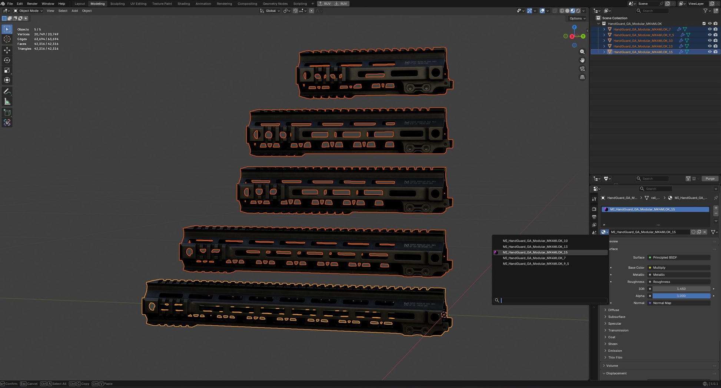Open the Global transform orientation dropdown
This screenshot has height=388, width=721.
(x=270, y=11)
